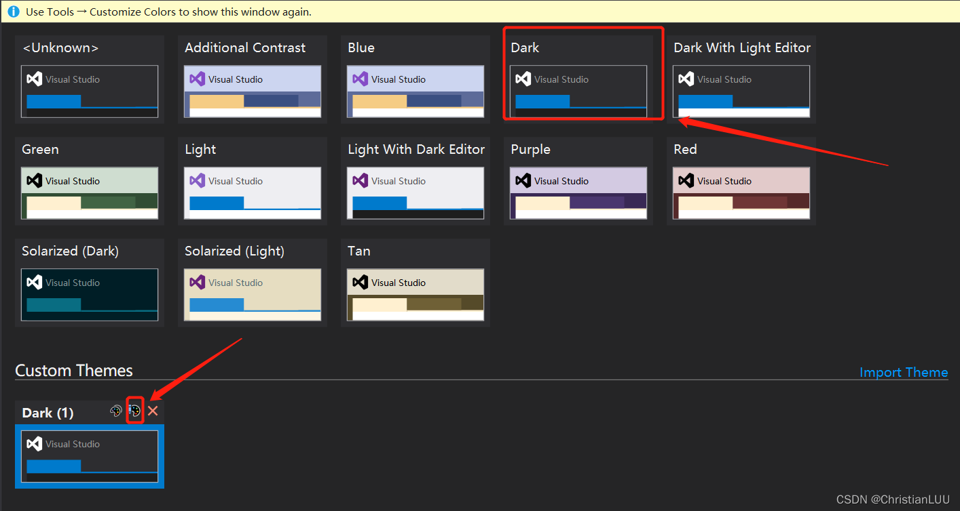
Task: Select the built-in Dark theme card
Action: (x=578, y=79)
